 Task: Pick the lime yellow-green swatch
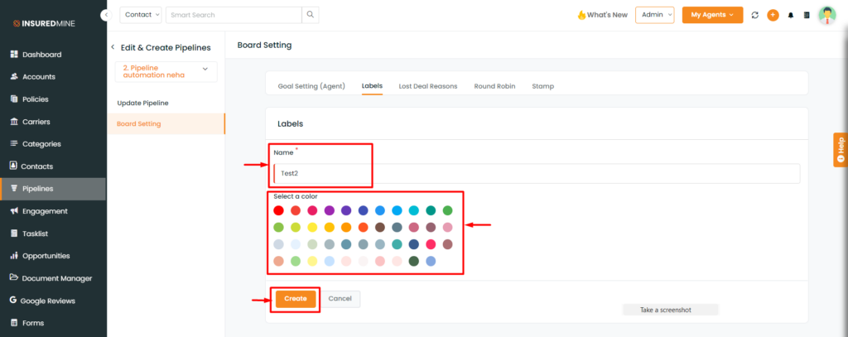click(296, 227)
